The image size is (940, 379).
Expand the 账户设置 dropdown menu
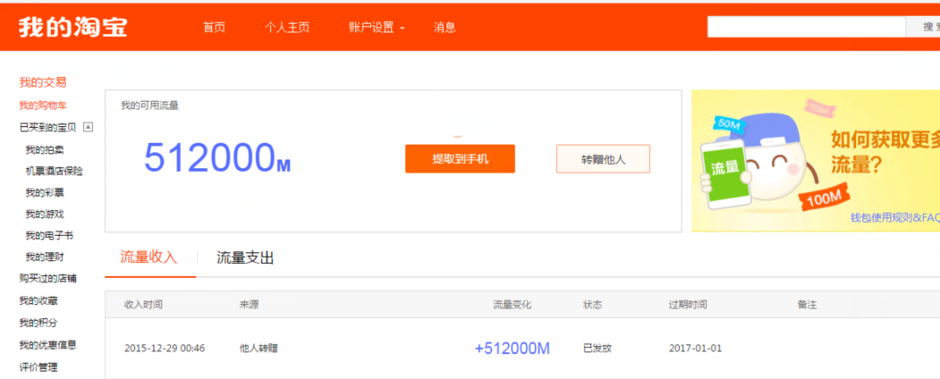pyautogui.click(x=377, y=28)
